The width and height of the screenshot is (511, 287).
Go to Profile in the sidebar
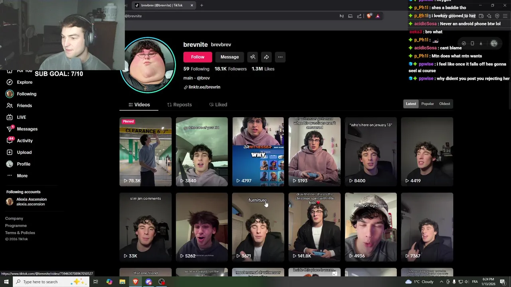pyautogui.click(x=18, y=164)
